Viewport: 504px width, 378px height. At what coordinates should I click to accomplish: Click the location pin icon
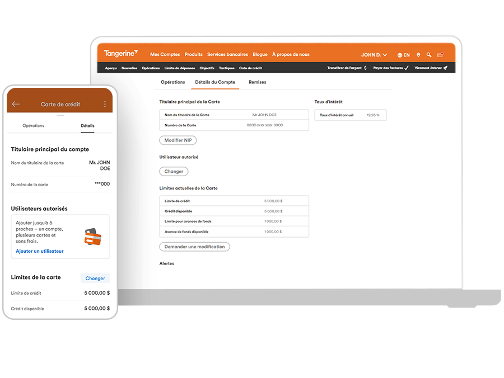(418, 55)
